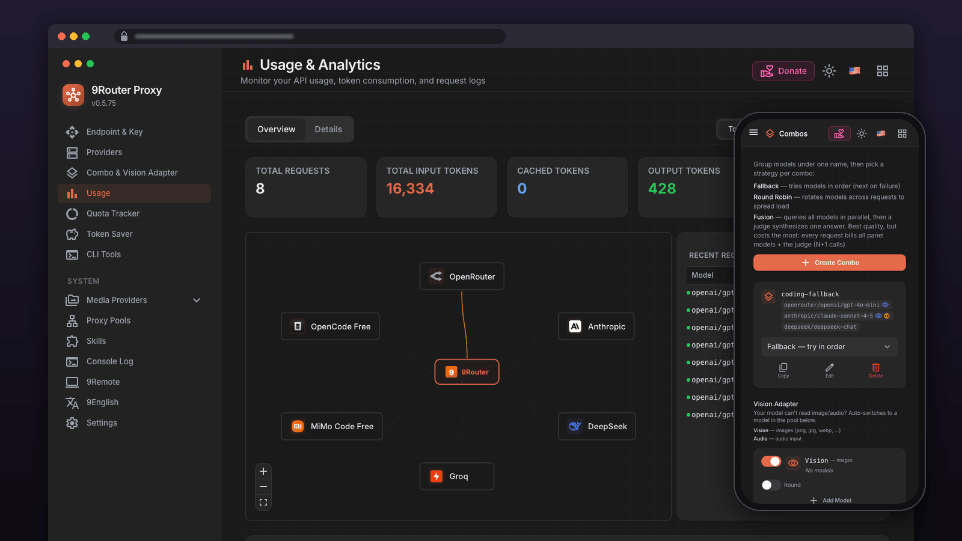Open the Quota Tracker page
The image size is (962, 541).
click(x=134, y=213)
